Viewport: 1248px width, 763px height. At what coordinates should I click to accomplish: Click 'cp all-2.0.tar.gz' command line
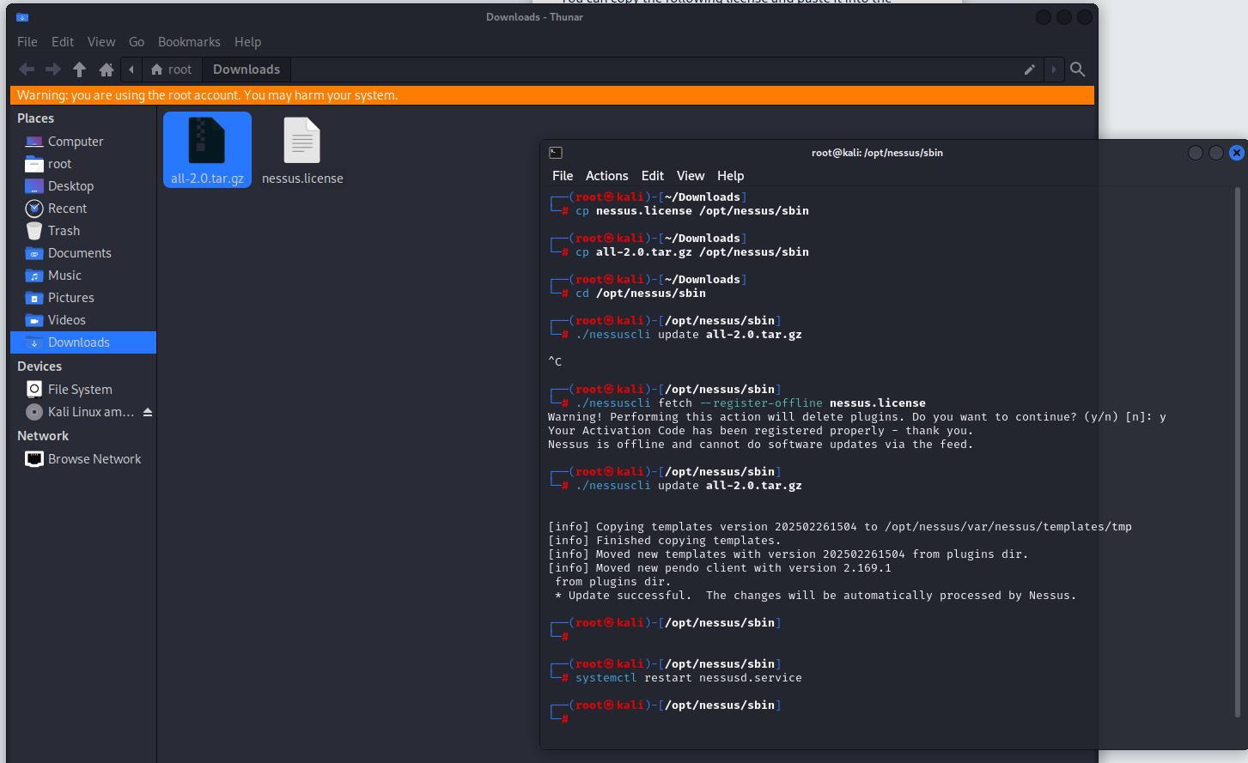[x=692, y=252]
